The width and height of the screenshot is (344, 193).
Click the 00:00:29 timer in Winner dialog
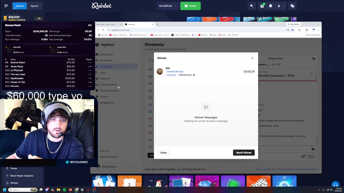tap(249, 71)
